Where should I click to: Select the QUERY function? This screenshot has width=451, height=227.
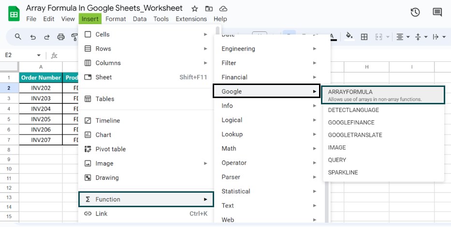384,160
